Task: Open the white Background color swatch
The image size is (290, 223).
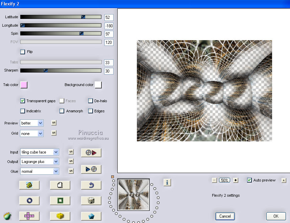Action: click(x=98, y=85)
